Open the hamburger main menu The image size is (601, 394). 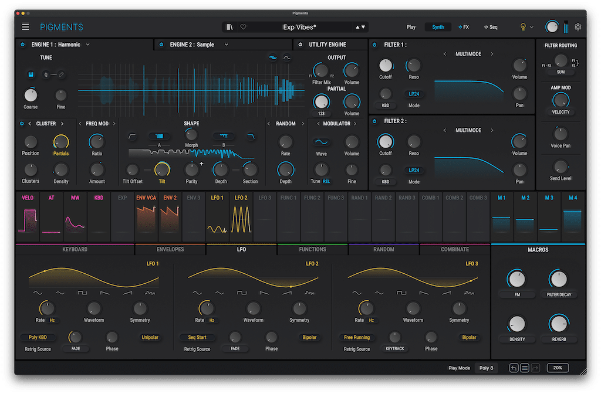coord(25,27)
